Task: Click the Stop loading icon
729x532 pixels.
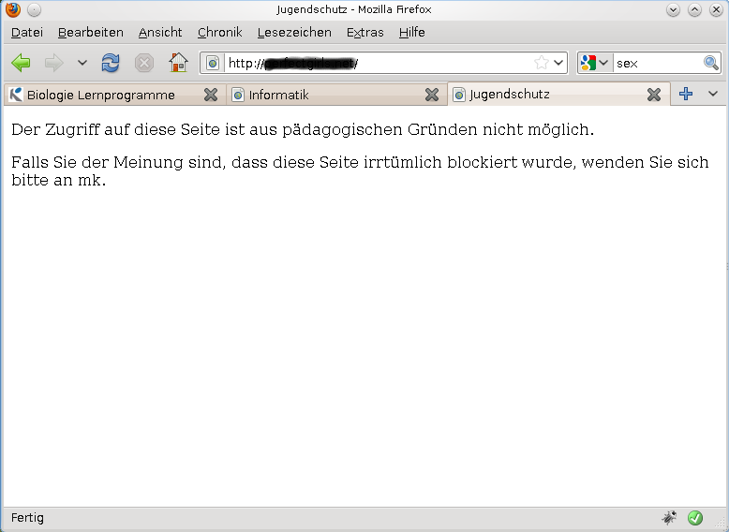Action: [x=144, y=63]
